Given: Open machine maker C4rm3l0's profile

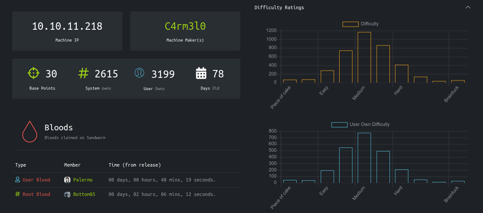Looking at the screenshot, I should 185,26.
